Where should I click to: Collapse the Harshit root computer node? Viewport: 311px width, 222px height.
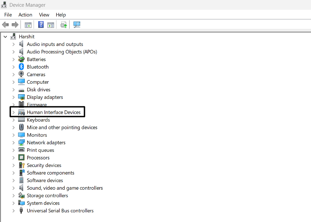pyautogui.click(x=5, y=37)
